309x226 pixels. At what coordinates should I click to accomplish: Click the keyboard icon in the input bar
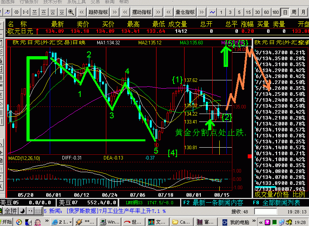click(38, 211)
